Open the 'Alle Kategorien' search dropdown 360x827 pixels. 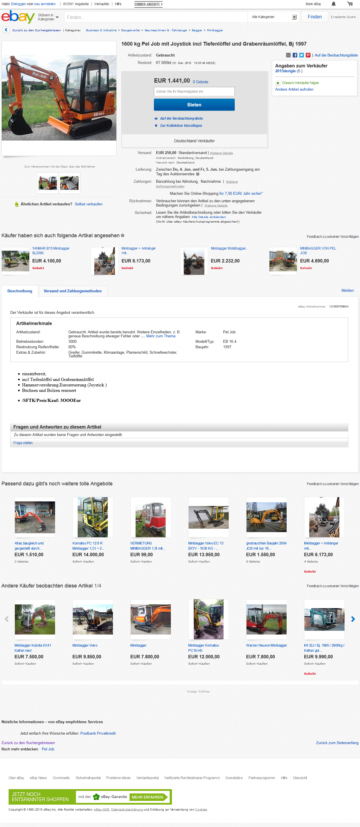[274, 17]
